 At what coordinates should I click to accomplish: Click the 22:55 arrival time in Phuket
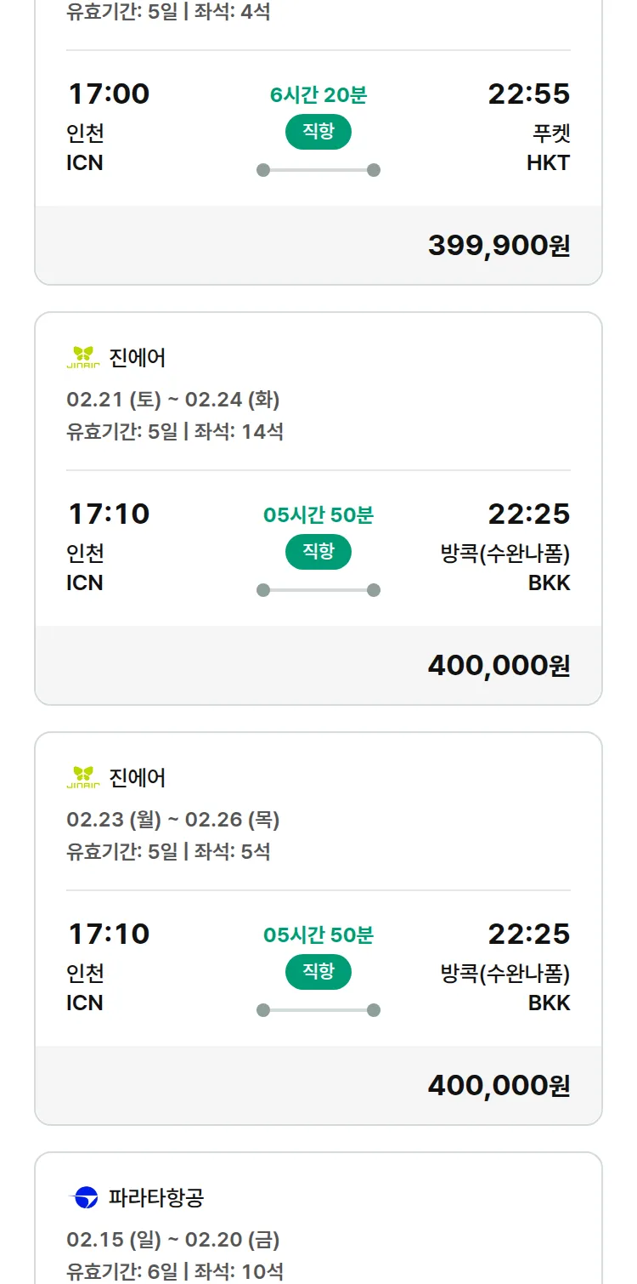[x=528, y=94]
